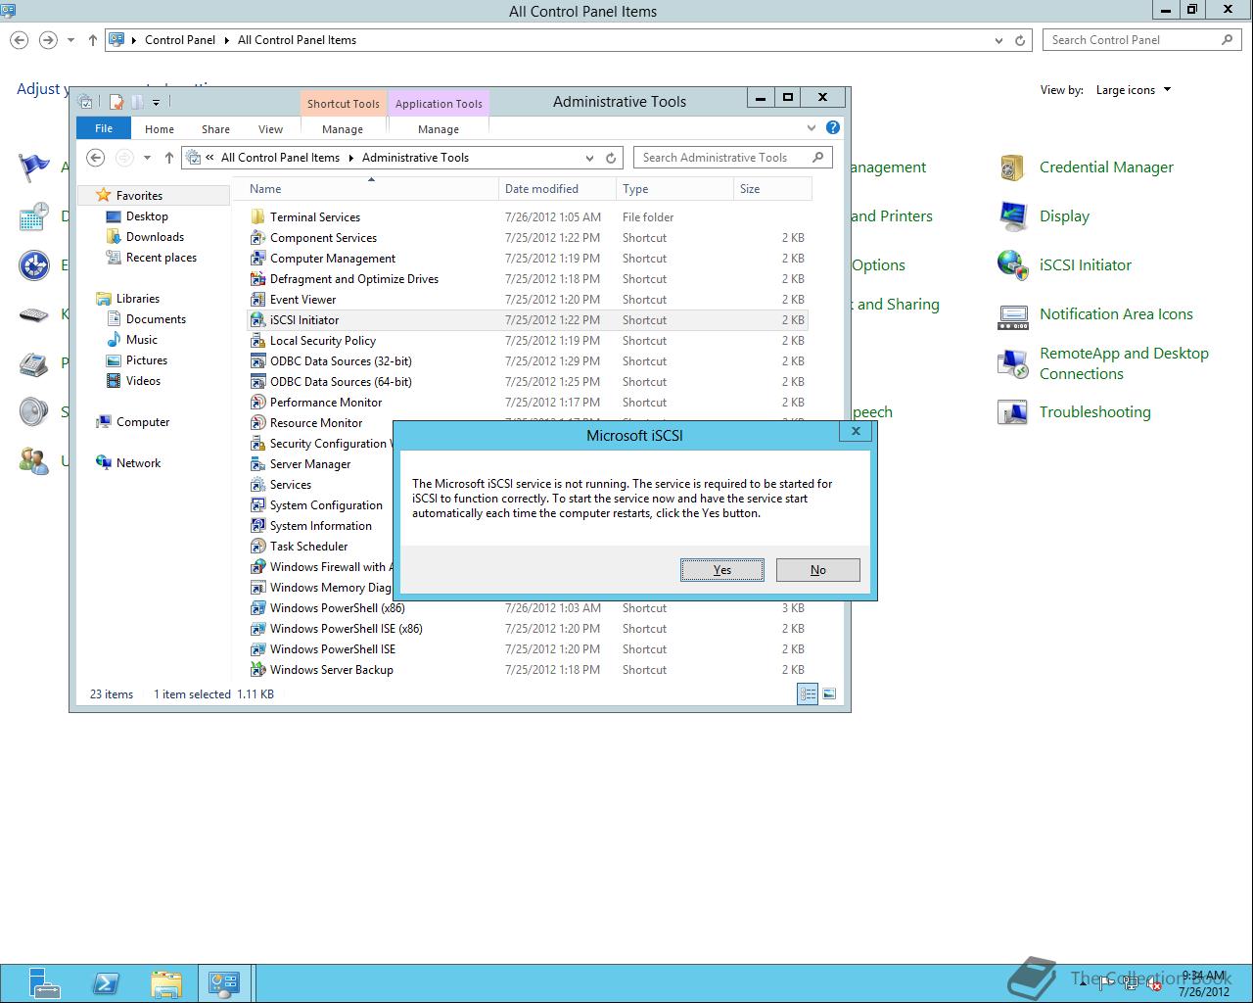Open the View ribbon tab
Image resolution: width=1253 pixels, height=1003 pixels.
tap(270, 129)
